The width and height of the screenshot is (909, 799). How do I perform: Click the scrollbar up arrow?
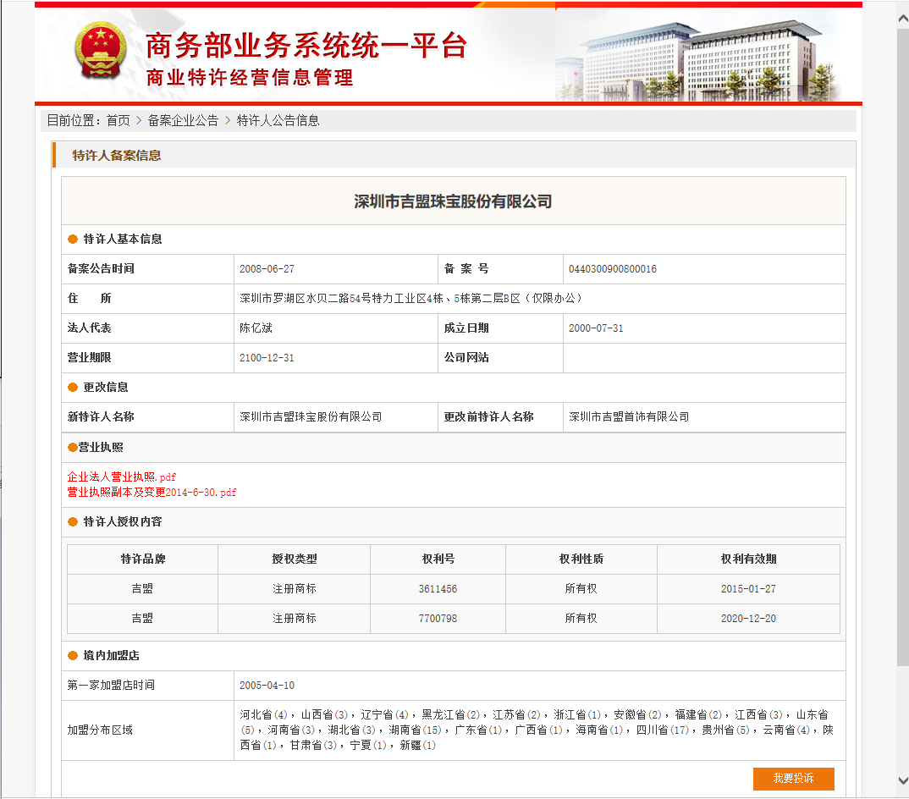coord(902,8)
